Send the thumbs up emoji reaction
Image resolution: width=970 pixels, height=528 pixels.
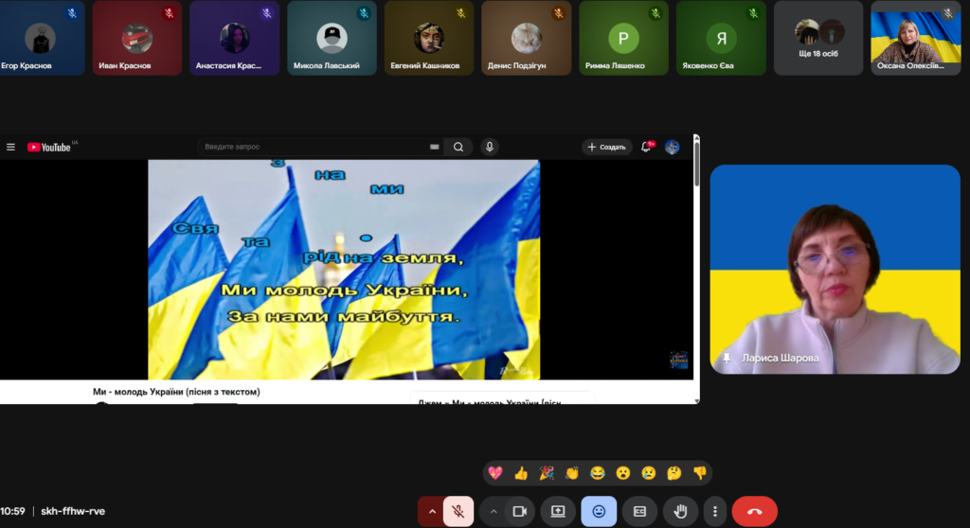(x=520, y=473)
